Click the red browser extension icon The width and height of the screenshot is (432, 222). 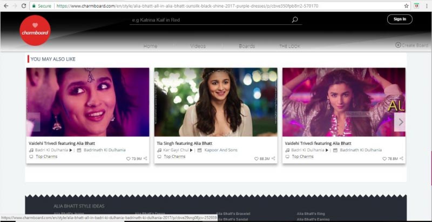(x=417, y=6)
